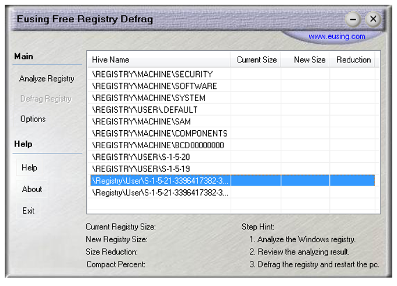Image resolution: width=397 pixels, height=286 pixels.
Task: Click hint '3. Defrag the registry and restart'
Action: [314, 264]
